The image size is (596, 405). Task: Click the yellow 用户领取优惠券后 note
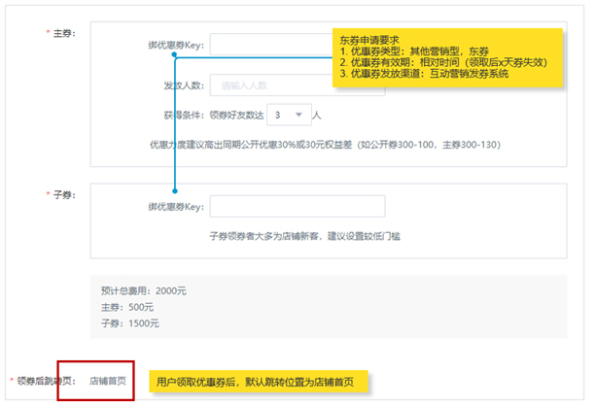tap(261, 381)
